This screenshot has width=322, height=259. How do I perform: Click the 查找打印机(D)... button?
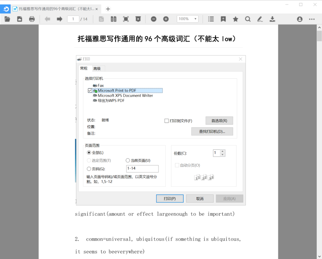coord(212,132)
